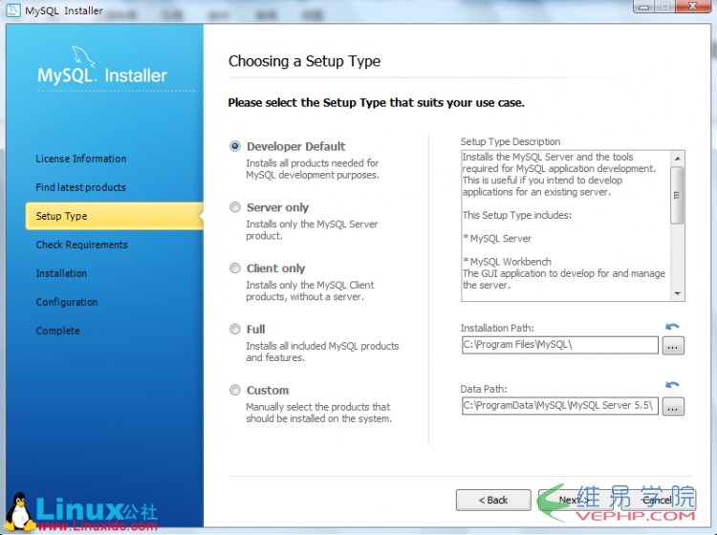Screen dimensions: 717x535
Task: Proceed with the Next button
Action: pos(574,501)
